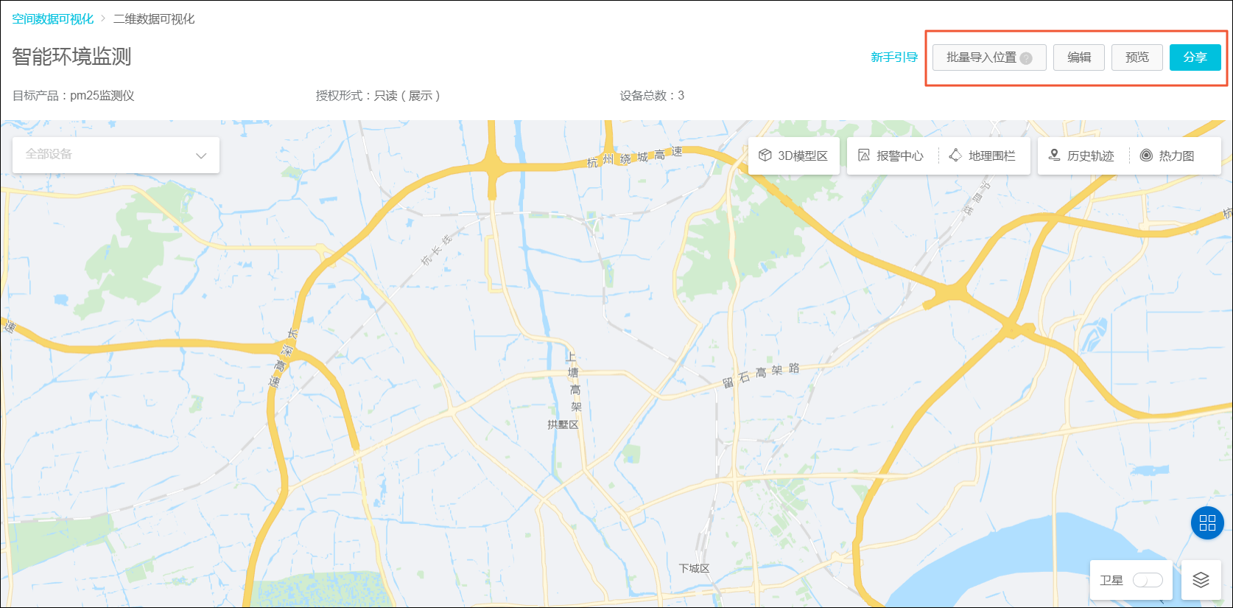The image size is (1233, 608).
Task: Click the 拱墅区 map label
Action: [563, 424]
